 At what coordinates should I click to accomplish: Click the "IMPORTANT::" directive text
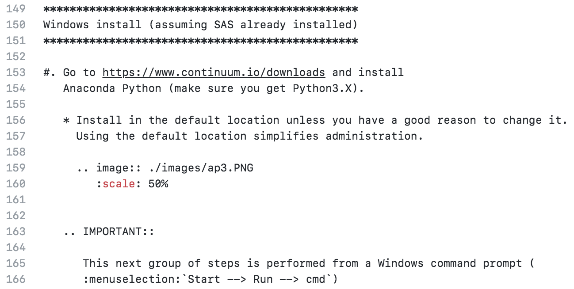[x=118, y=232]
